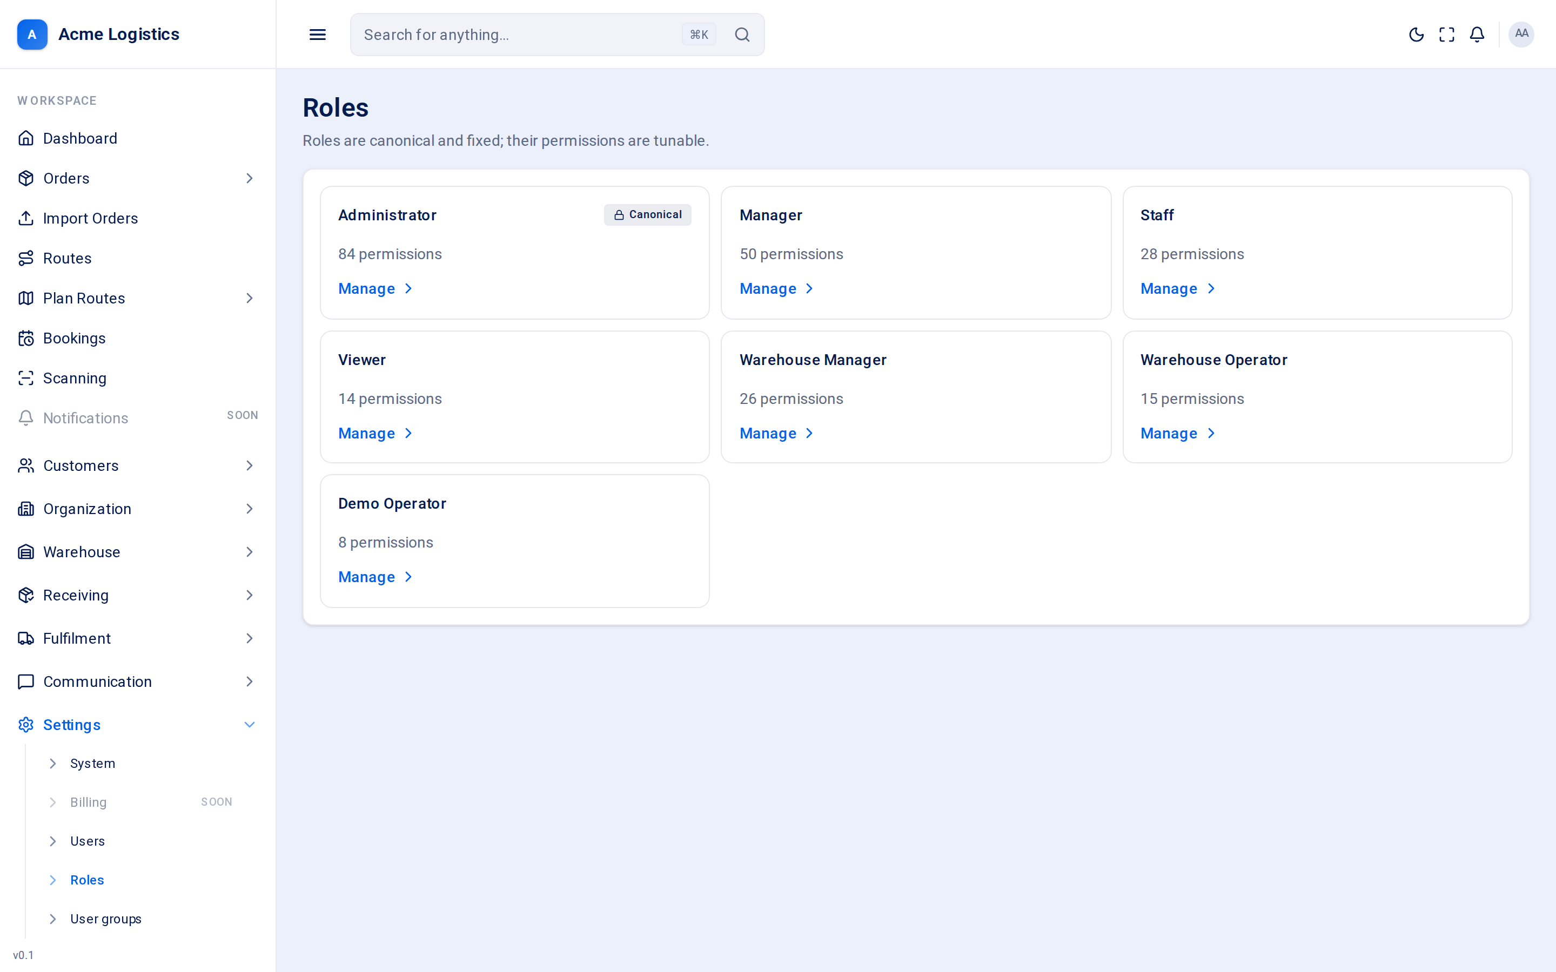Viewport: 1556px width, 972px height.
Task: Expand the Customers section chevron
Action: point(250,465)
